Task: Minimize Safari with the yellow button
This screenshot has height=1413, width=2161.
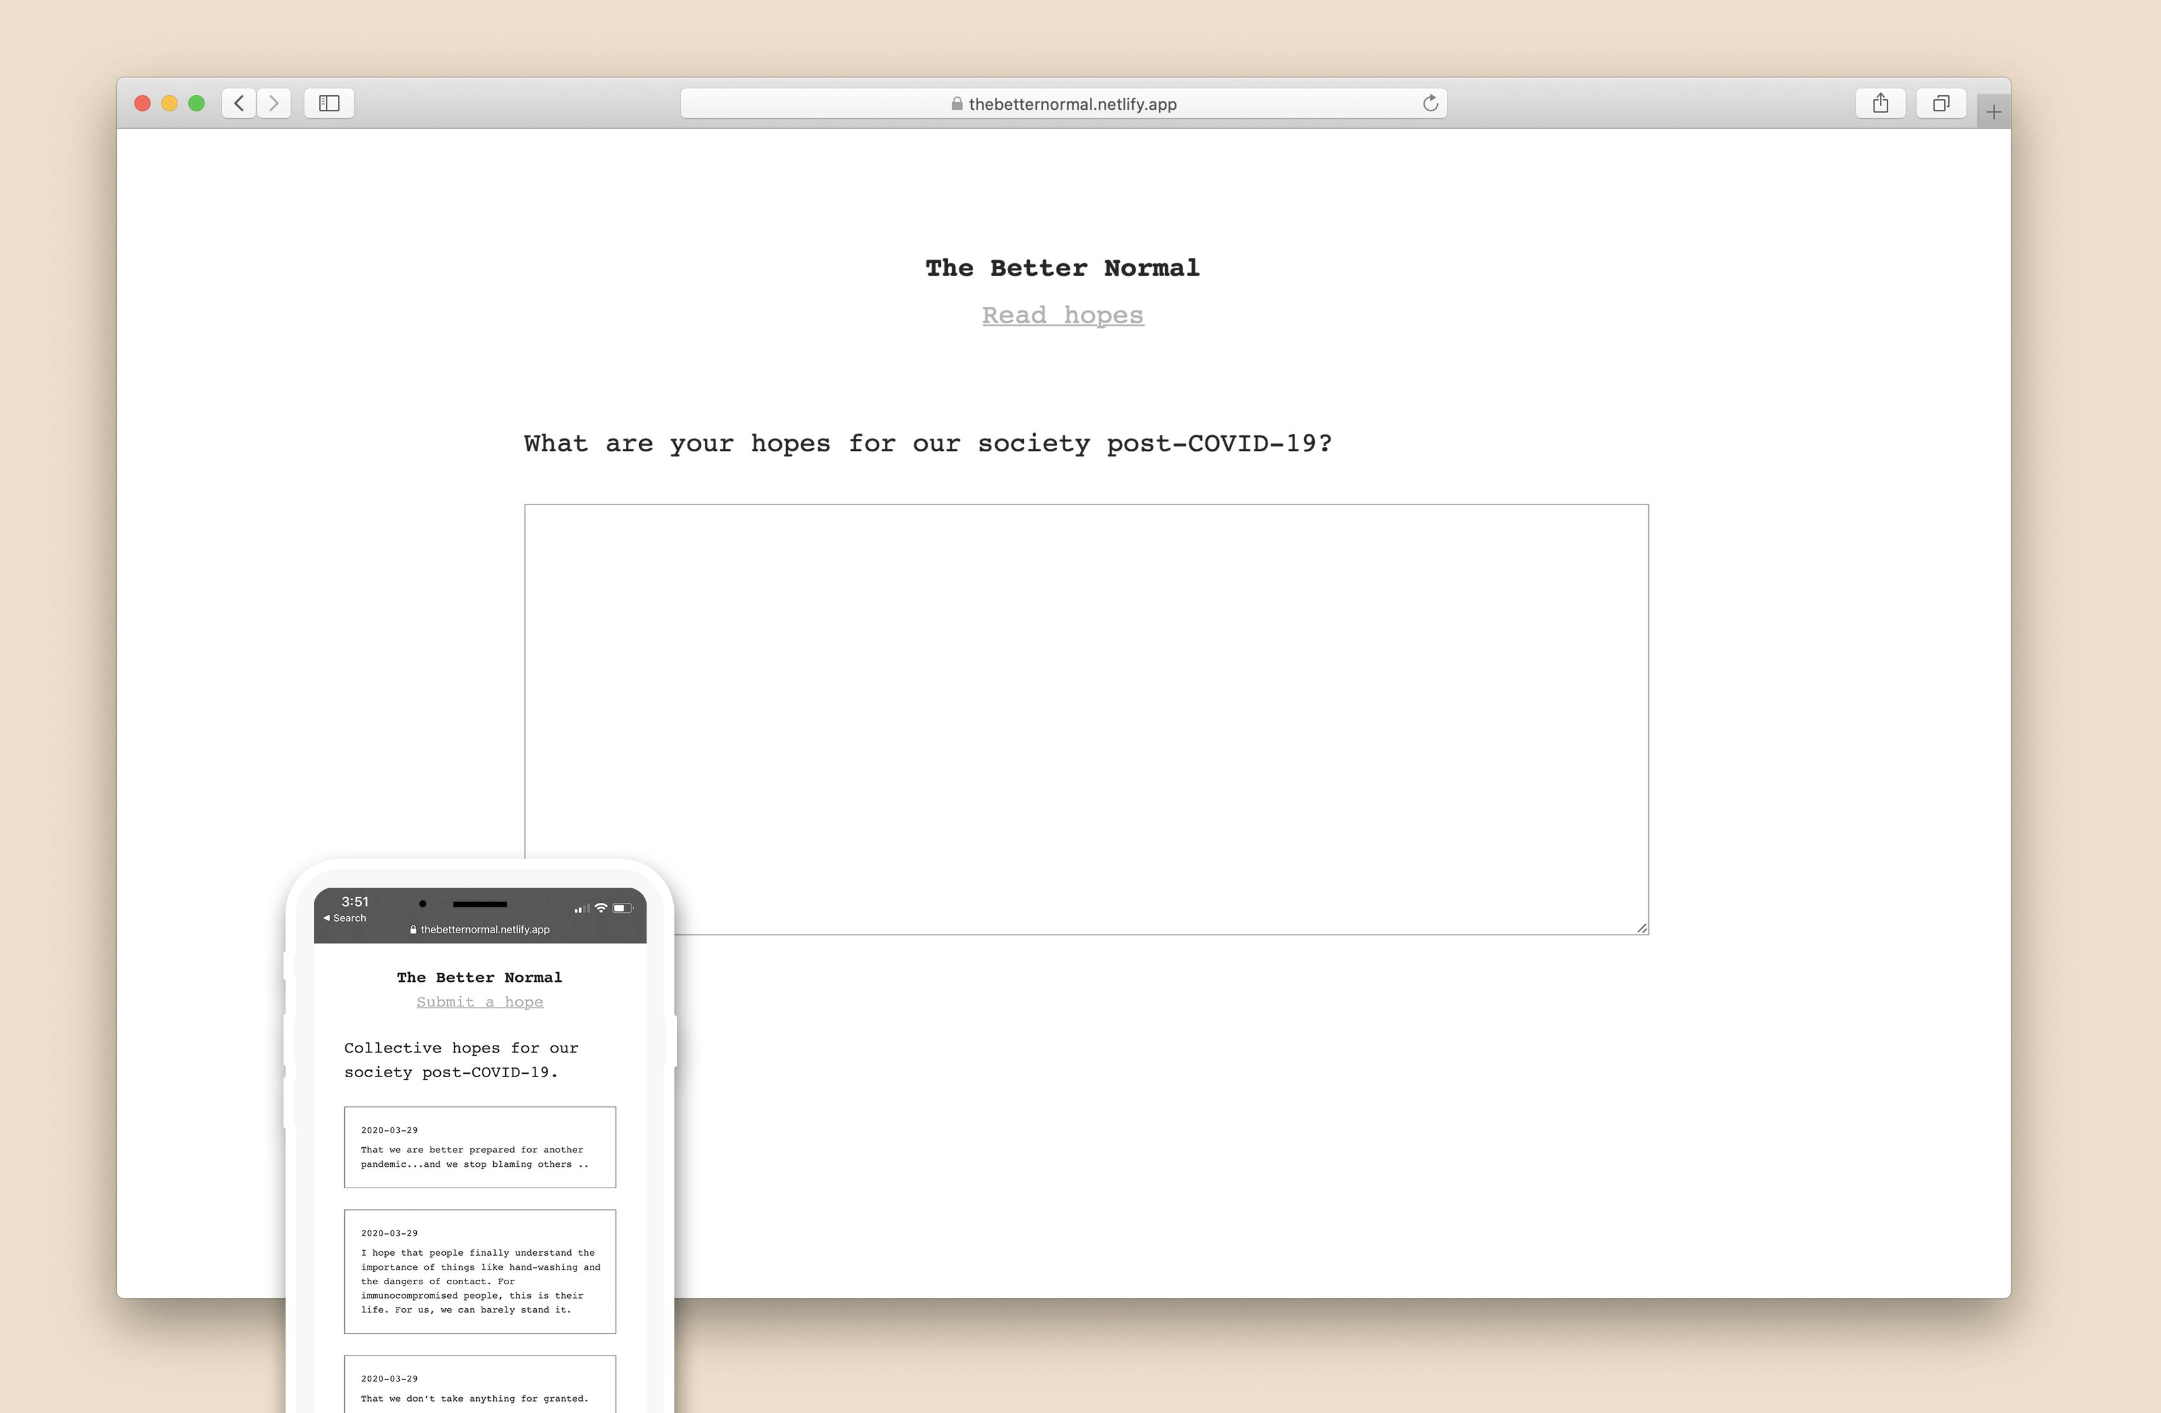Action: point(170,104)
